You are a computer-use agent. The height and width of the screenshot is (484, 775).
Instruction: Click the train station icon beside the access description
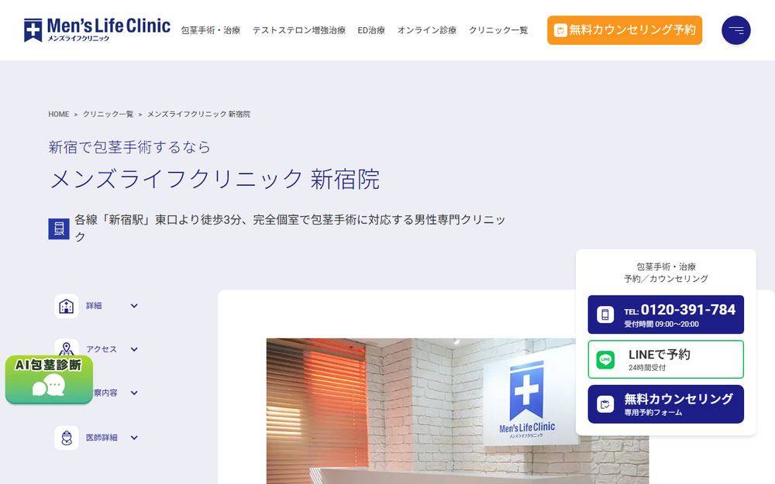click(x=59, y=228)
